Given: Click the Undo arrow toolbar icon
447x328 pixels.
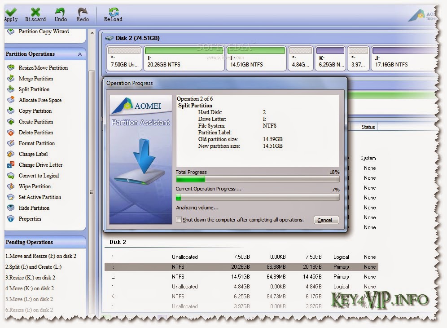Looking at the screenshot, I should [x=61, y=12].
